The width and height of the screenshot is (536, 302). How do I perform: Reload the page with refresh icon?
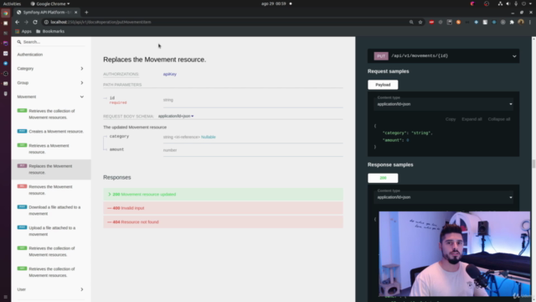(x=35, y=22)
